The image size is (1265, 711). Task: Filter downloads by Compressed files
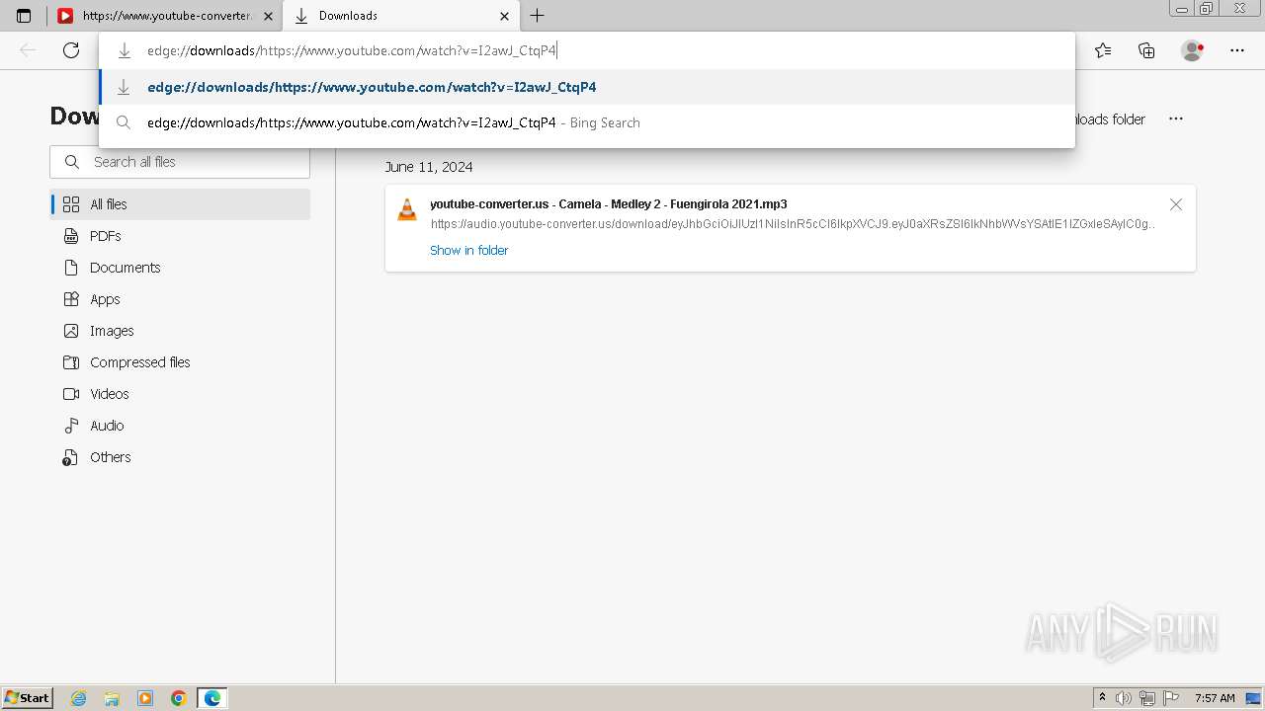click(181, 362)
